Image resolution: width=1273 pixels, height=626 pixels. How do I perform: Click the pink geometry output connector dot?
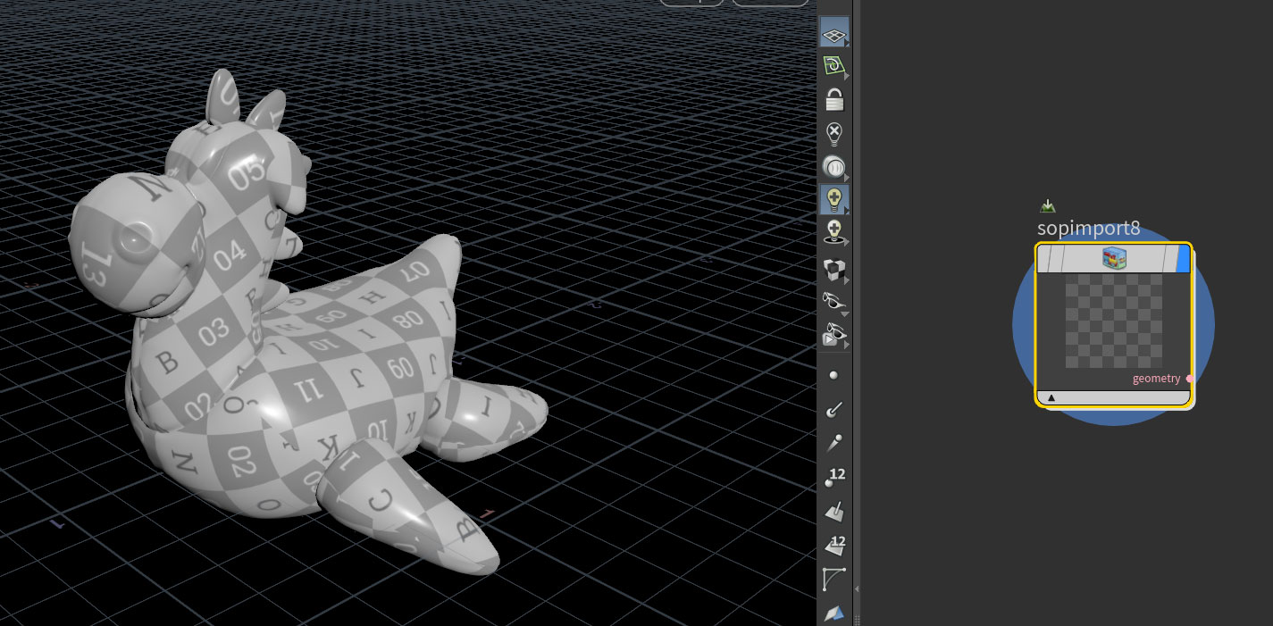[x=1189, y=379]
